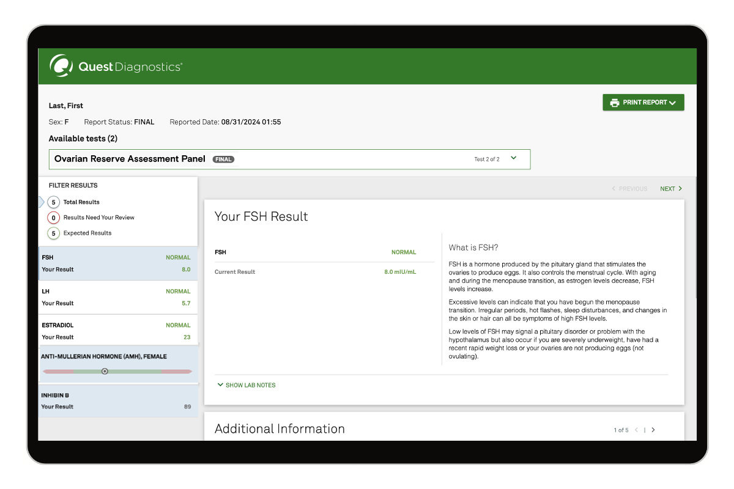Click the AMH result marker circle

(105, 371)
